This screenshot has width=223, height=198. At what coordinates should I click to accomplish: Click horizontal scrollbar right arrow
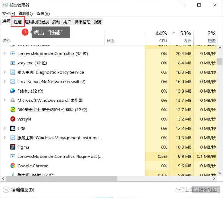pyautogui.click(x=214, y=179)
